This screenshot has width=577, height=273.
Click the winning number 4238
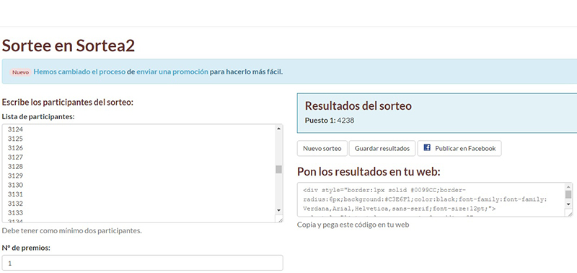click(x=345, y=120)
